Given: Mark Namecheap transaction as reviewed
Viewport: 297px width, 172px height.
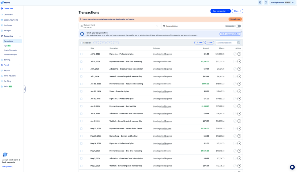Looking at the screenshot, I should point(235,136).
